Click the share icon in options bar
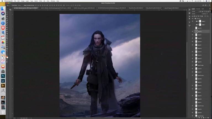This screenshot has height=119, width=212. click(x=210, y=5)
